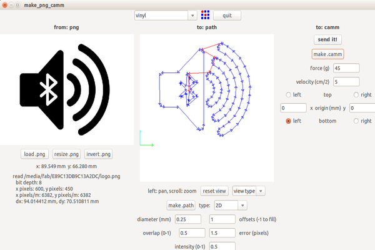Click the overlap (0-1) input field
Image resolution: width=375 pixels, height=250 pixels.
(192, 233)
